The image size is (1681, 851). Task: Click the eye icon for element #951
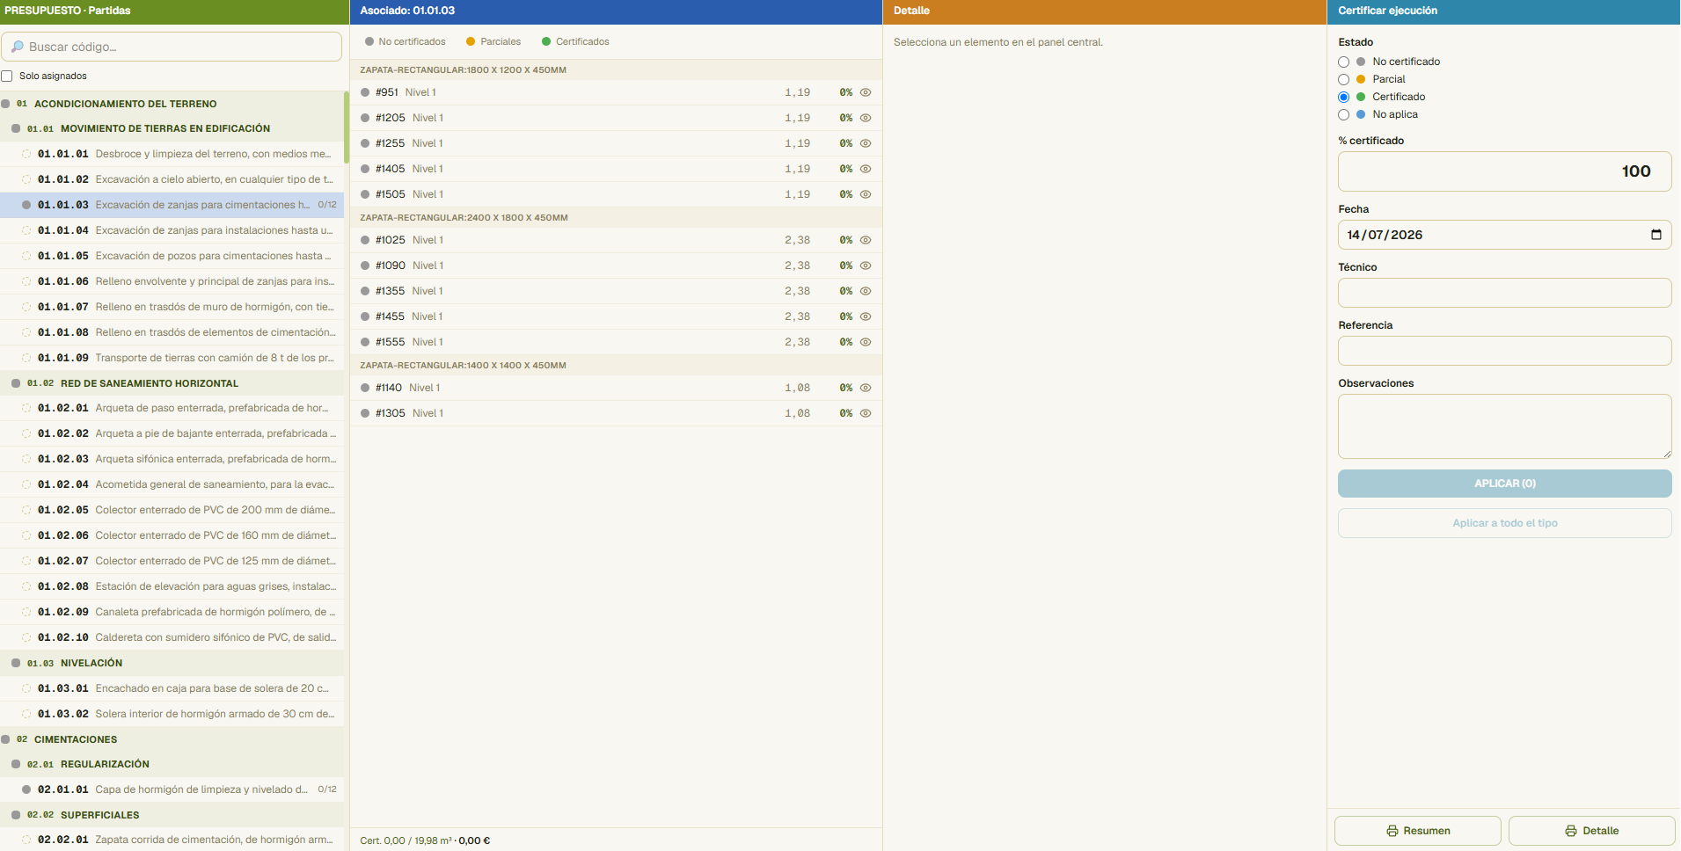click(x=866, y=92)
